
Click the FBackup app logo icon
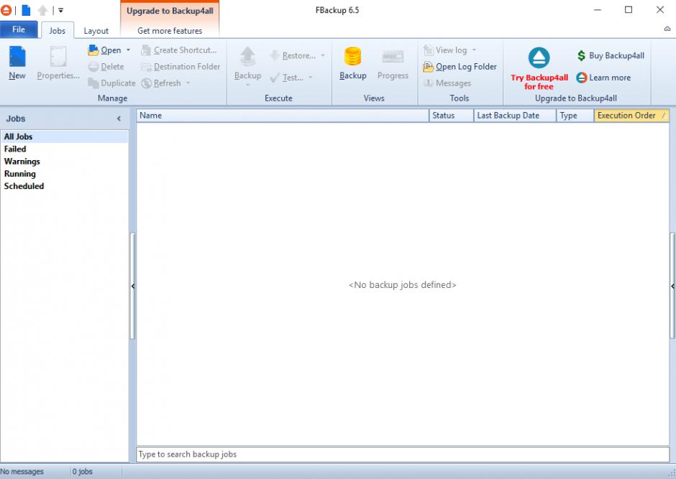pyautogui.click(x=6, y=10)
